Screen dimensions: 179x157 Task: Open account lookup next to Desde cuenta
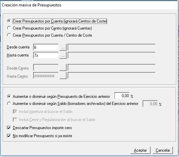pos(63,47)
